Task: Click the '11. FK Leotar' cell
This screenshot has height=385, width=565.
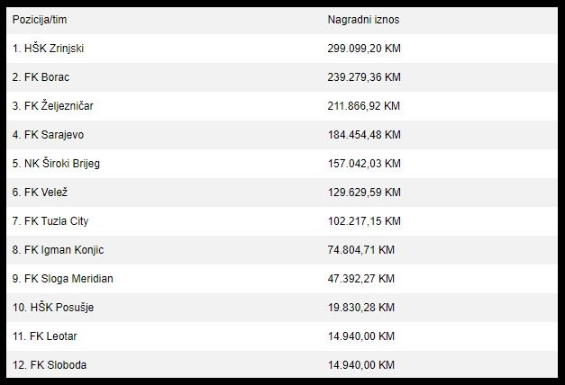Action: point(45,336)
